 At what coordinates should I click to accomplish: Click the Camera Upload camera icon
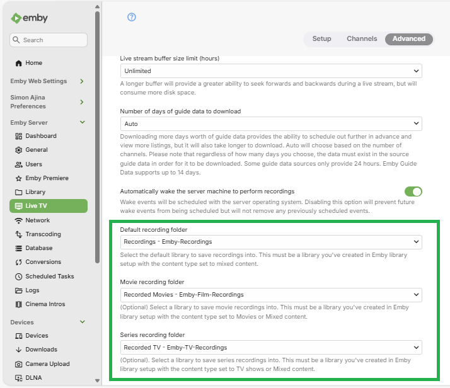click(x=19, y=364)
